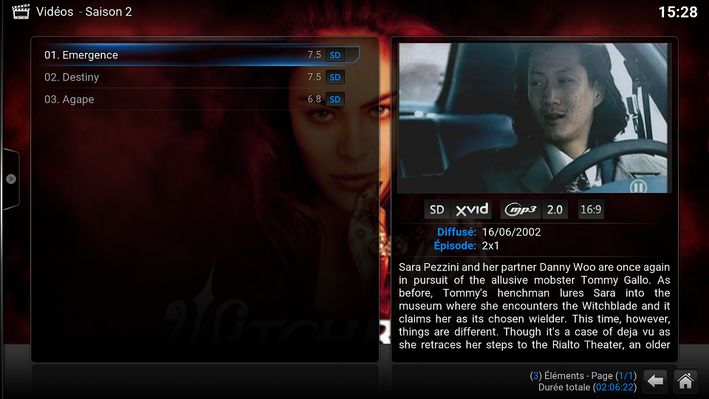Image resolution: width=709 pixels, height=399 pixels.
Task: Click the pause overlay icon on thumbnail
Action: click(638, 186)
